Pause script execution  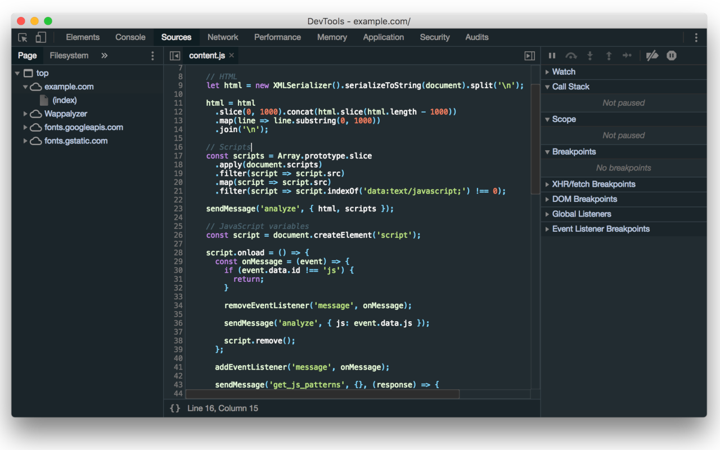click(552, 56)
